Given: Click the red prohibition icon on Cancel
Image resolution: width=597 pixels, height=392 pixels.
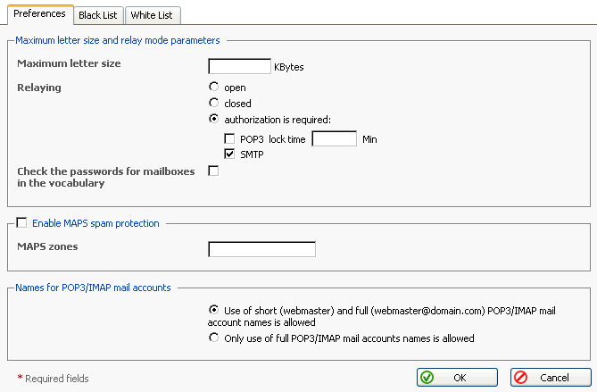Looking at the screenshot, I should tap(521, 378).
